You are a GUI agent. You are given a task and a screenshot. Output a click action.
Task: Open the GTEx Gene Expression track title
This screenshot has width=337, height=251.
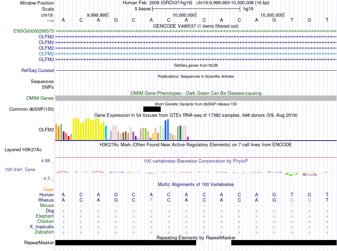tap(196, 115)
